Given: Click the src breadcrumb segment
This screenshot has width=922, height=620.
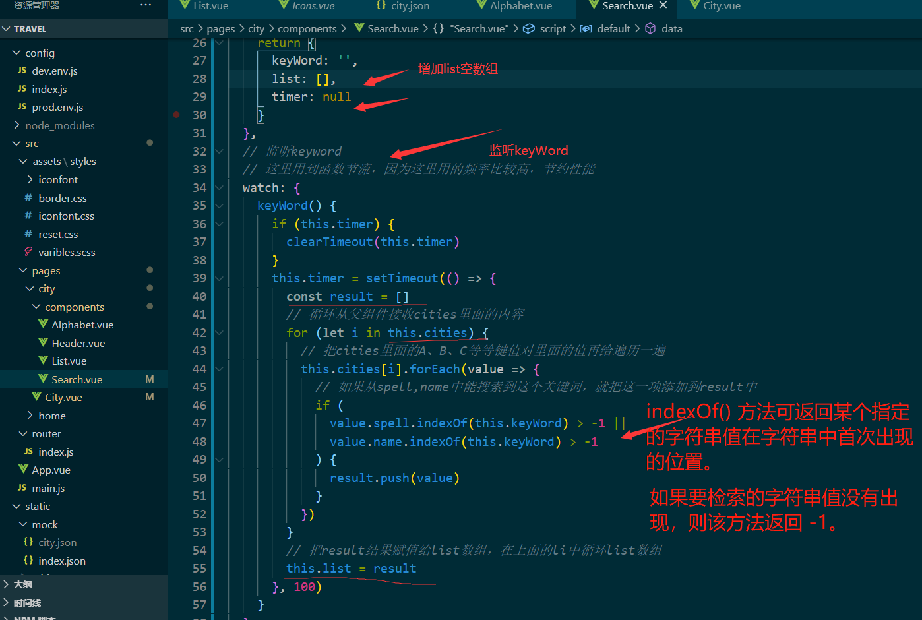Looking at the screenshot, I should tap(187, 28).
